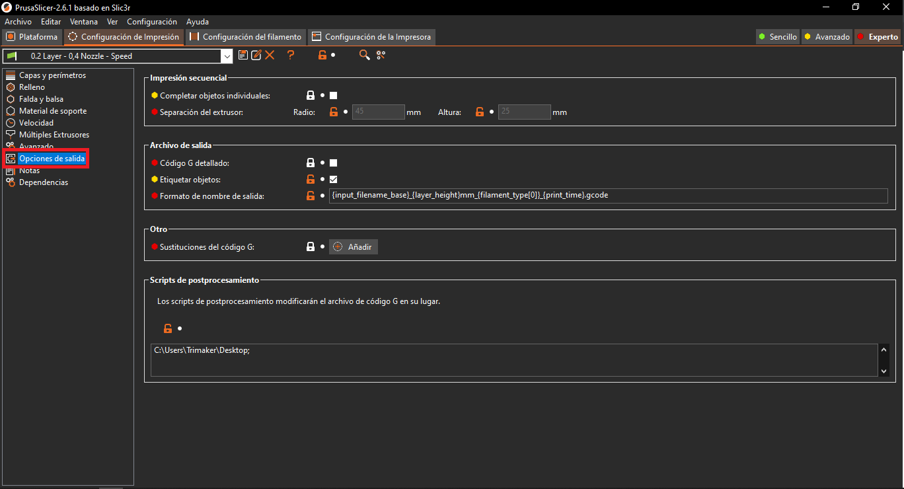Switch to Configuración del filamento tab
The image size is (904, 489).
[246, 37]
